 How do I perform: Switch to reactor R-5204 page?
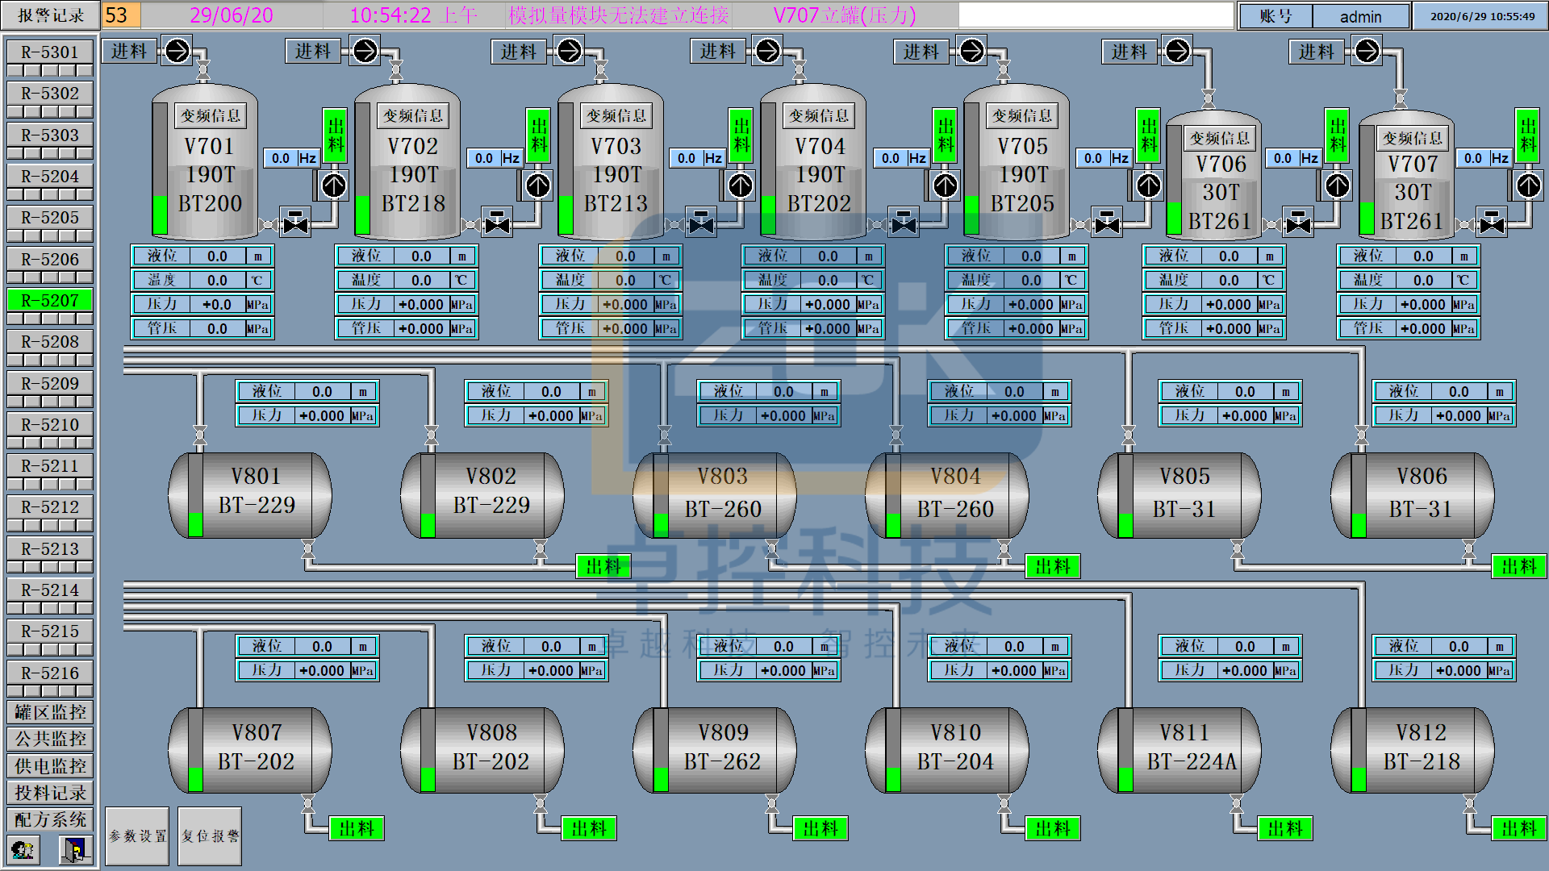tap(50, 176)
